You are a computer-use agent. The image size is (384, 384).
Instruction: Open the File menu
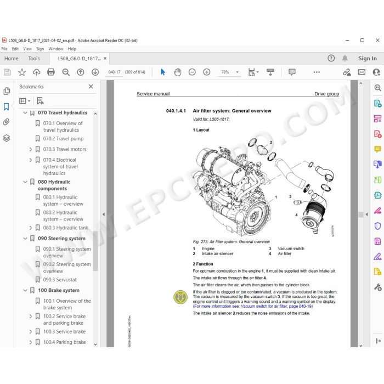click(x=4, y=49)
